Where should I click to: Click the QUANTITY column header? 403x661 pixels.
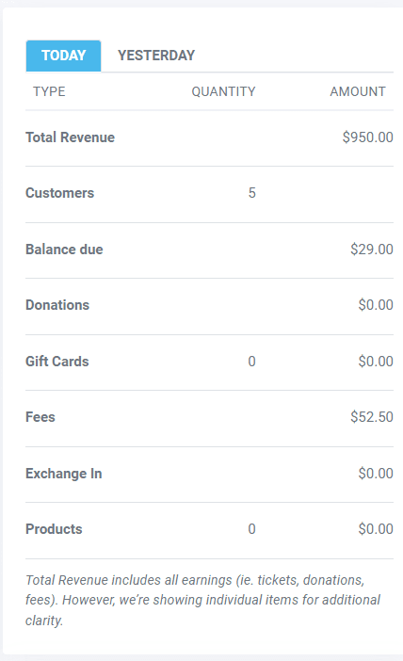tap(223, 91)
